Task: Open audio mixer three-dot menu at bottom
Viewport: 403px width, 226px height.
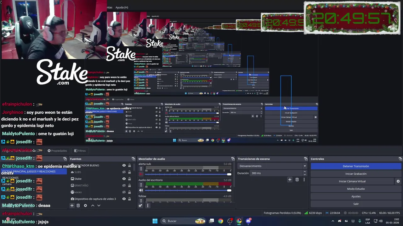Action: click(x=148, y=206)
